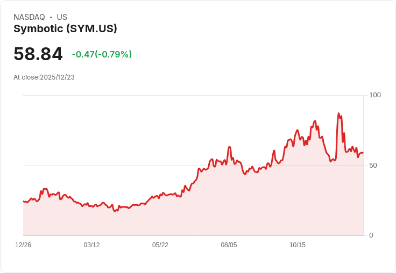Click the highest peak of the price line
Viewport: 396px width, 273px height.
coord(338,113)
